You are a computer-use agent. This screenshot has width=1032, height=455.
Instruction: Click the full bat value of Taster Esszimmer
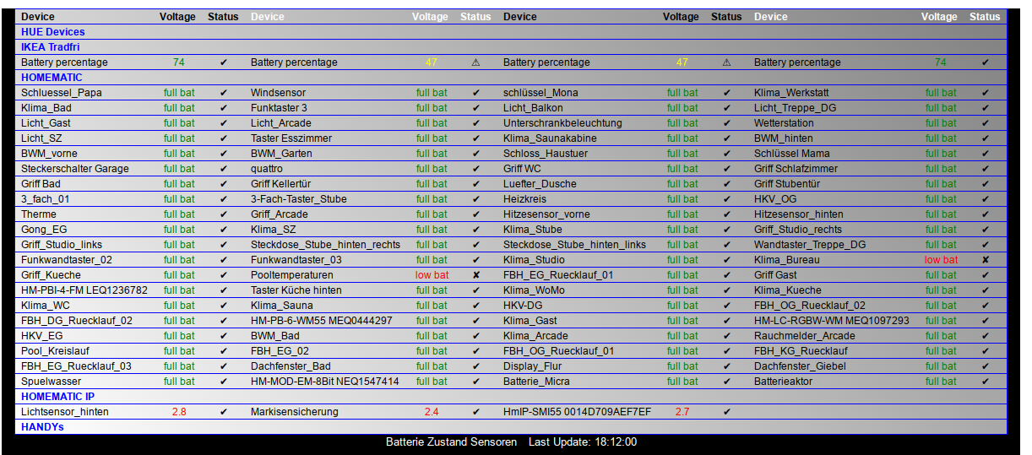432,138
